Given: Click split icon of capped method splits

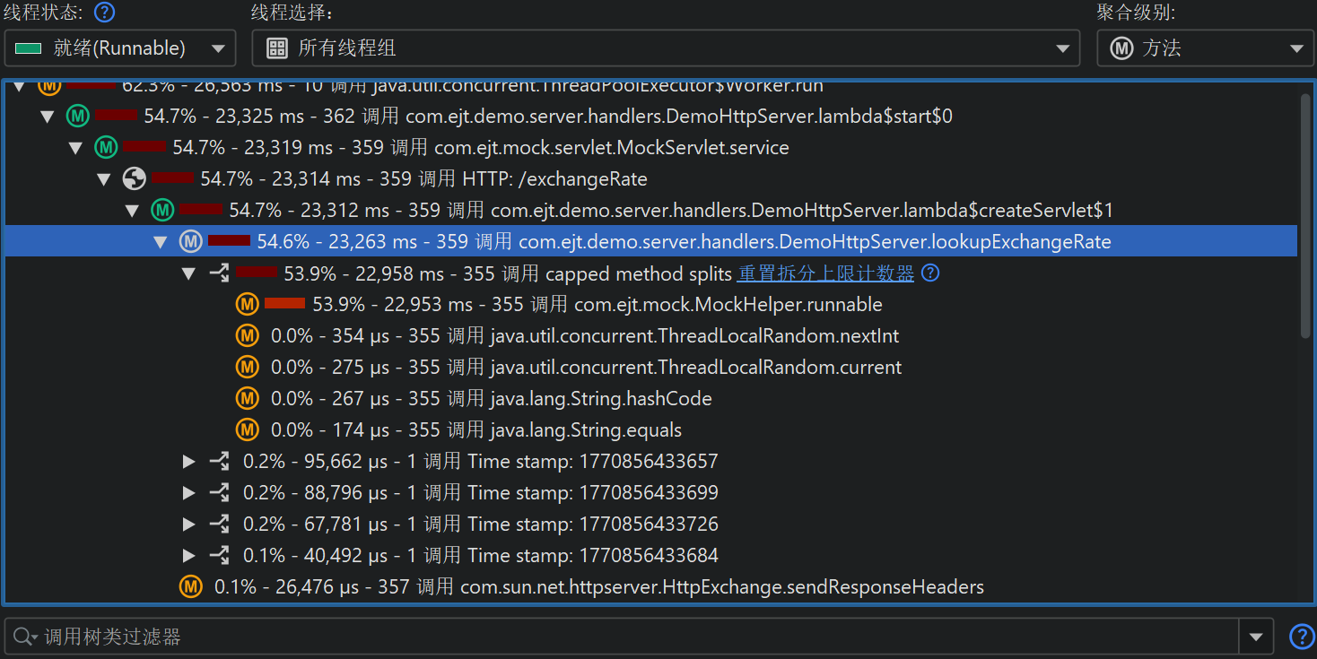Looking at the screenshot, I should (x=219, y=273).
